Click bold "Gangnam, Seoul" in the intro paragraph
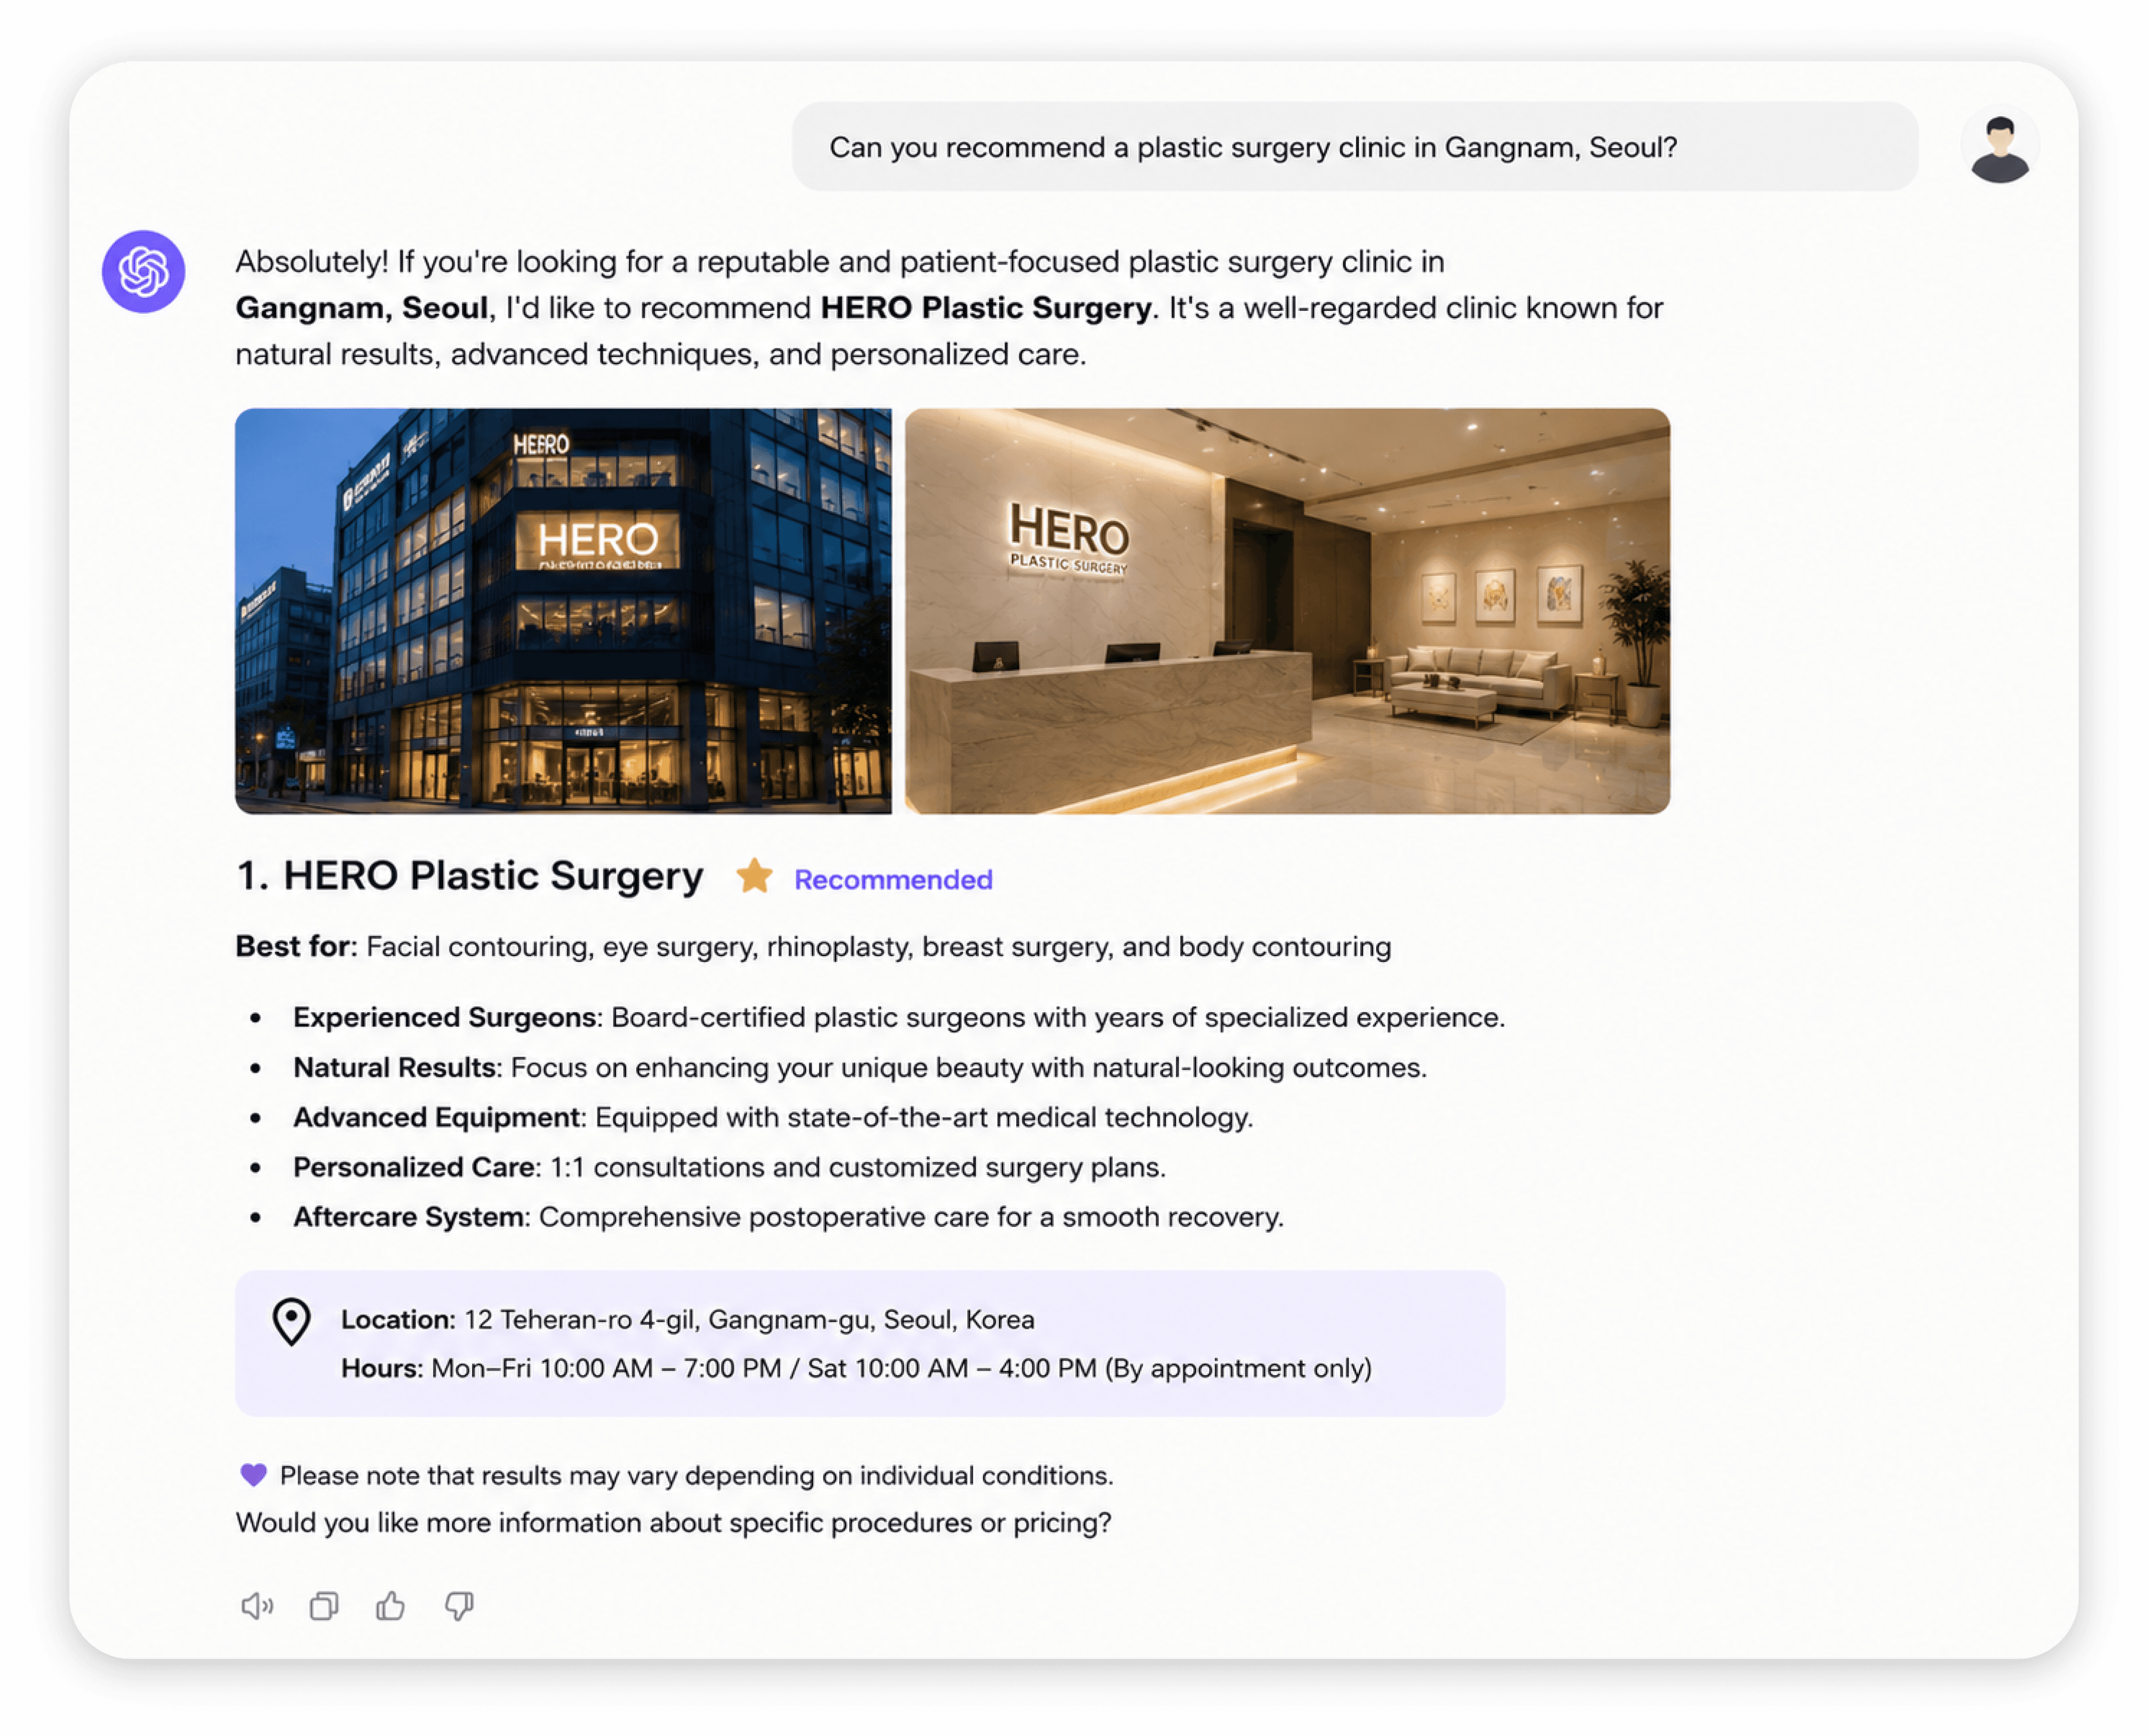2148x1736 pixels. pos(362,308)
